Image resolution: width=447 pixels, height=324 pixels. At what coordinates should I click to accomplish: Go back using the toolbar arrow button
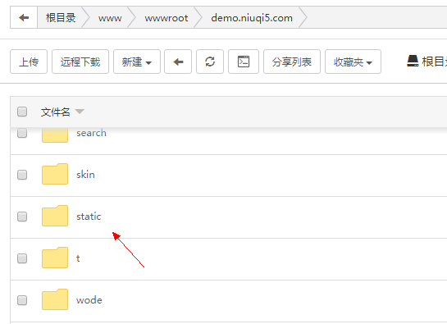pyautogui.click(x=178, y=62)
